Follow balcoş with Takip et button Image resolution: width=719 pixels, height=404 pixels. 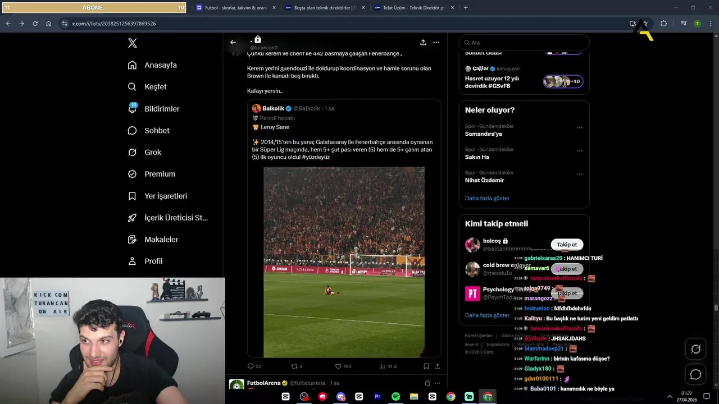click(x=567, y=245)
